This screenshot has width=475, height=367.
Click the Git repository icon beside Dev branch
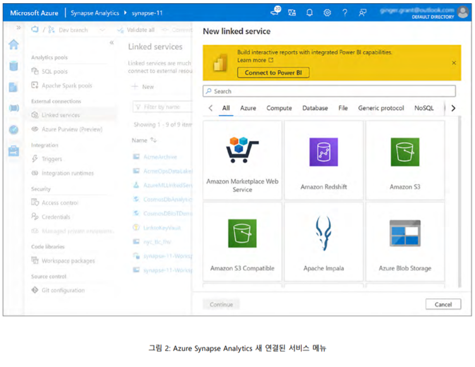tap(52, 30)
